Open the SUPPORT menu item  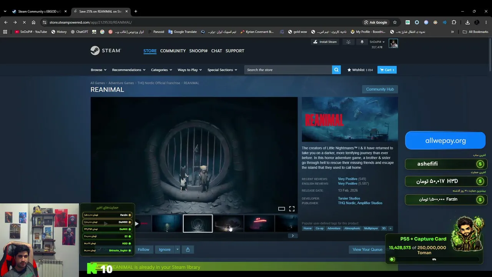click(235, 51)
